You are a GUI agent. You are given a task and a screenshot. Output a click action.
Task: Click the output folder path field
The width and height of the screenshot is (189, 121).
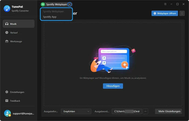click(x=127, y=111)
